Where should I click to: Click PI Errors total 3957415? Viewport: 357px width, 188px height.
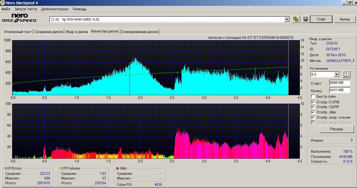pyautogui.click(x=43, y=183)
